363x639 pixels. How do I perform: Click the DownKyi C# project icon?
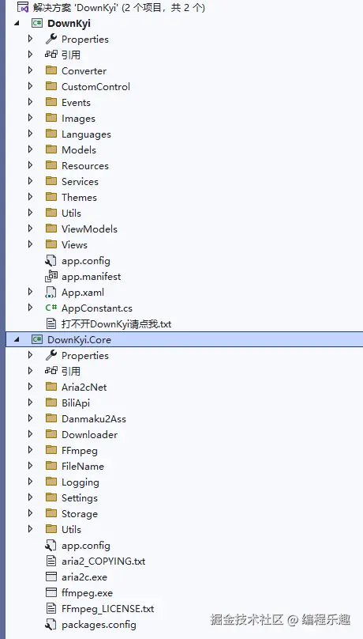pyautogui.click(x=37, y=23)
